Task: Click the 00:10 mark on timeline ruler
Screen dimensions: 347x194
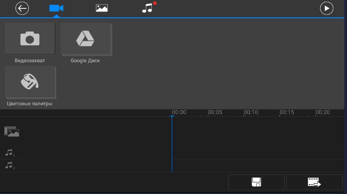Action: pos(251,112)
